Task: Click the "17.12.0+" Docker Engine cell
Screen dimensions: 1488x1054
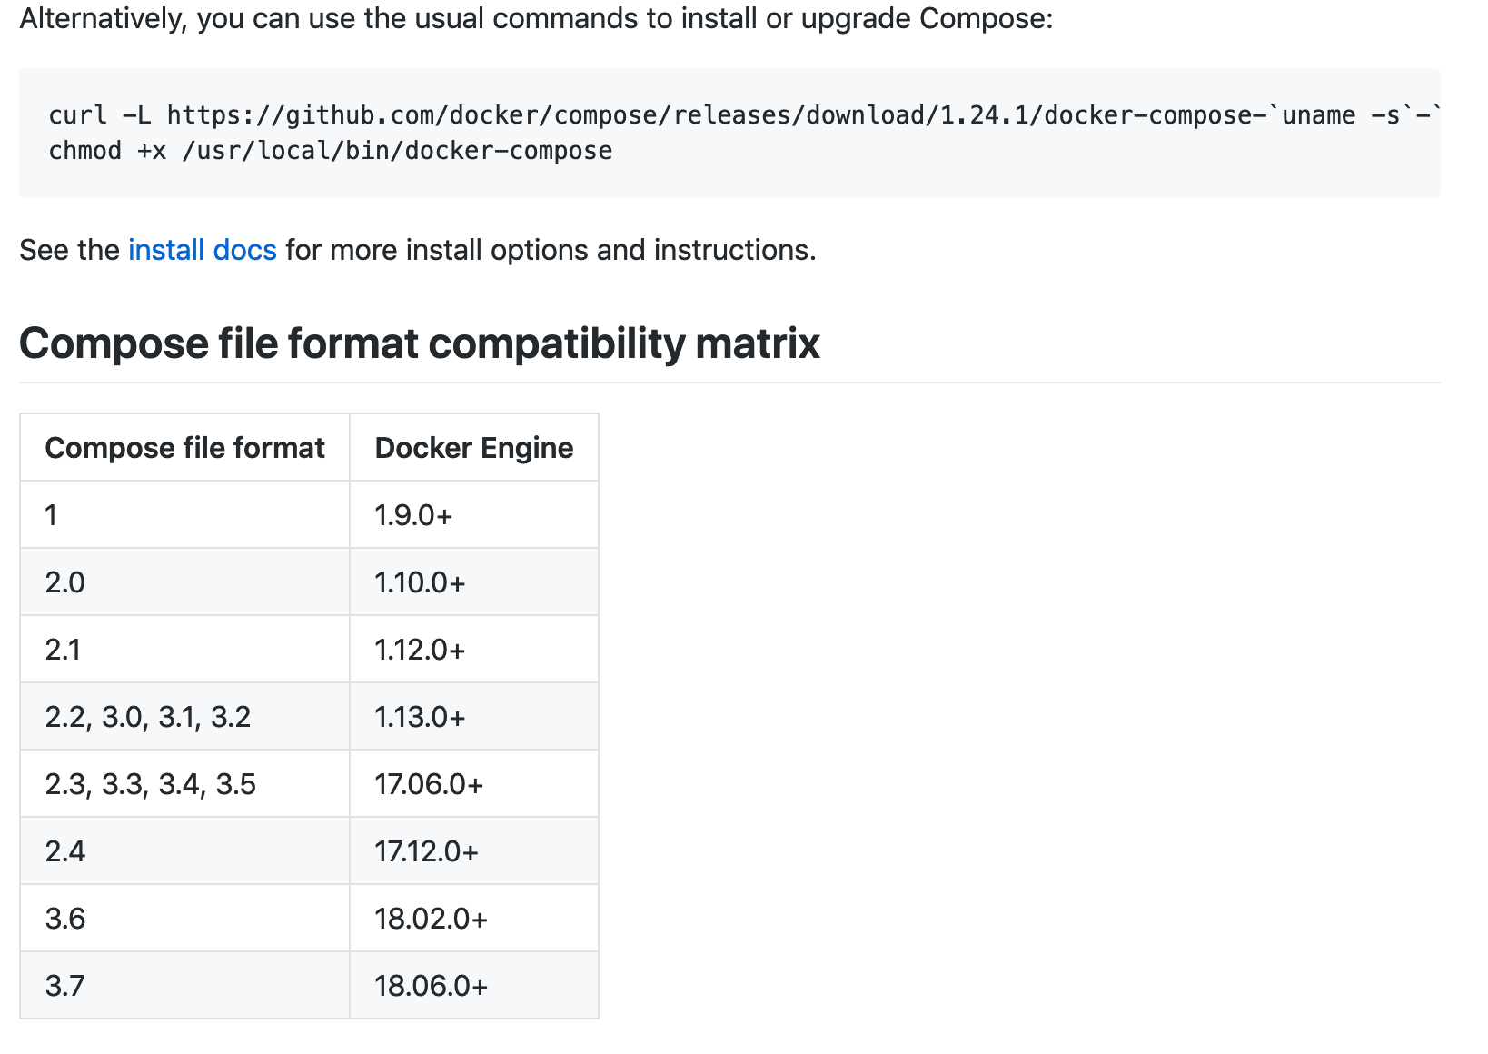Action: pos(426,851)
